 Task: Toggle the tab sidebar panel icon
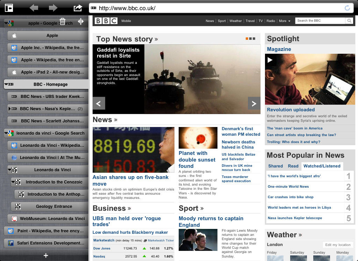[x=9, y=8]
